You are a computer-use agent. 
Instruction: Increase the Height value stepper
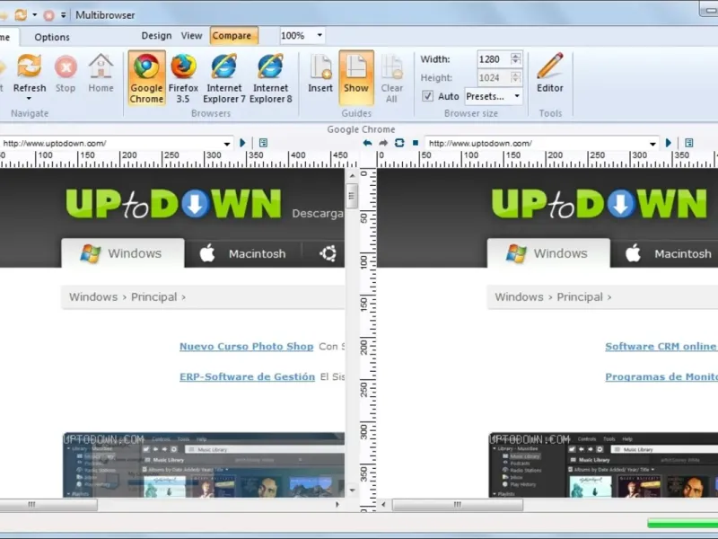[x=515, y=75]
